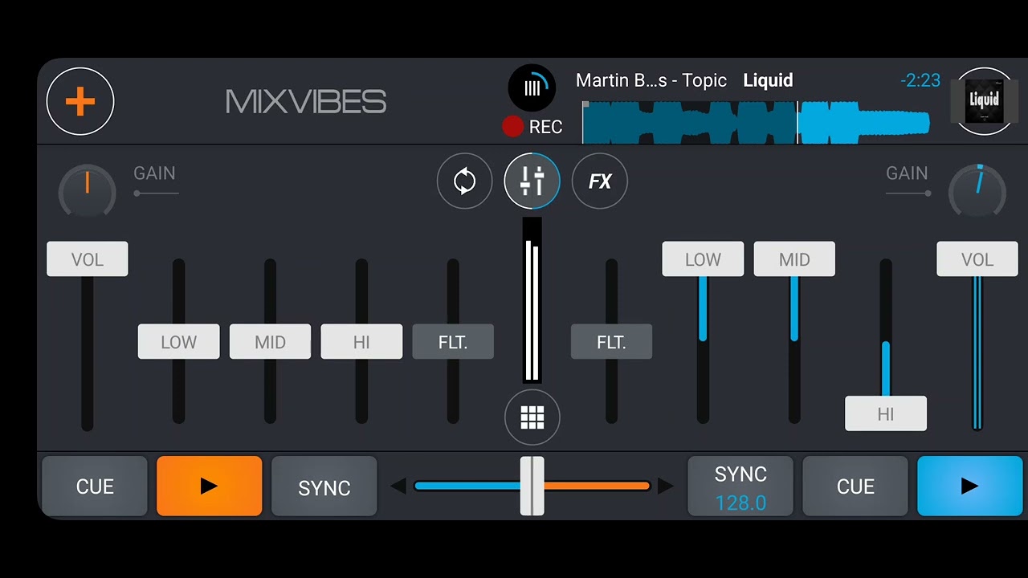1028x578 pixels.
Task: Click the right GAIN label
Action: (907, 173)
